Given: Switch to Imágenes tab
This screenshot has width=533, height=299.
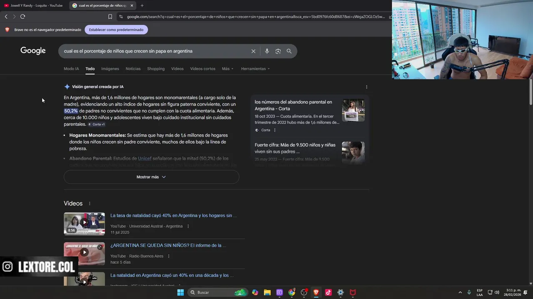Looking at the screenshot, I should click(x=110, y=69).
